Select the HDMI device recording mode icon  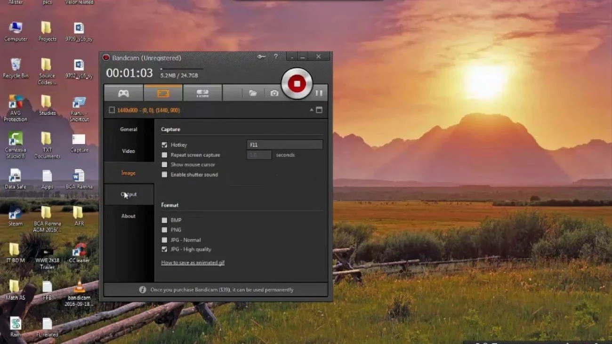pos(202,93)
